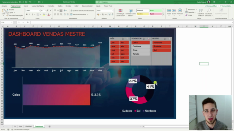Select Érica in VENDEDOR slicer
This screenshot has width=234, height=131.
(x=140, y=50)
